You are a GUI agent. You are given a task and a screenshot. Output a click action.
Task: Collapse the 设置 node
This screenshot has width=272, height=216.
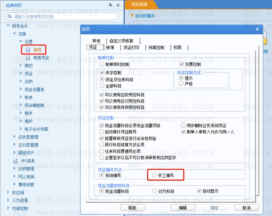(21, 41)
